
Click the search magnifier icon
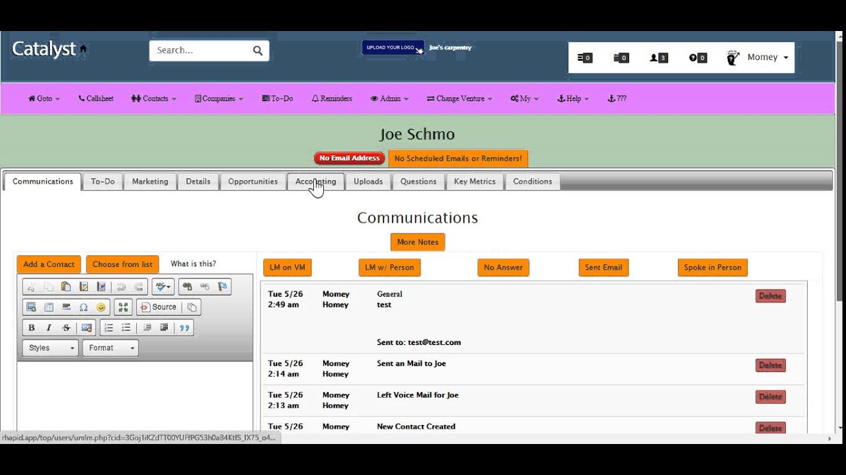point(258,50)
